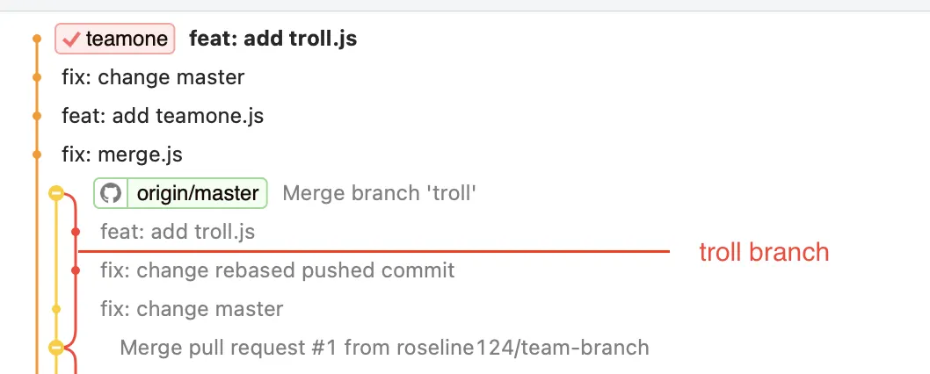Click red graph dot beside gray troll.js commit
Screen dimensions: 930x374
point(76,232)
